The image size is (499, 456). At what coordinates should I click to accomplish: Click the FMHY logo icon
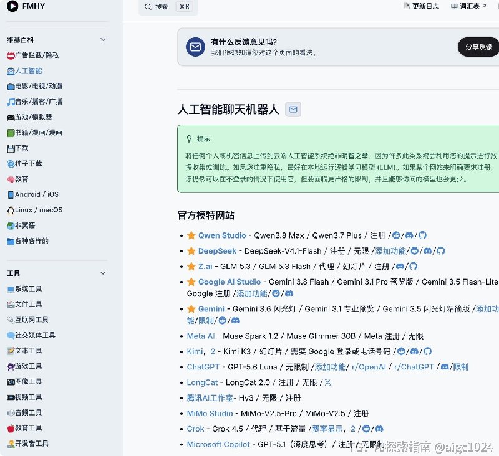click(x=12, y=6)
